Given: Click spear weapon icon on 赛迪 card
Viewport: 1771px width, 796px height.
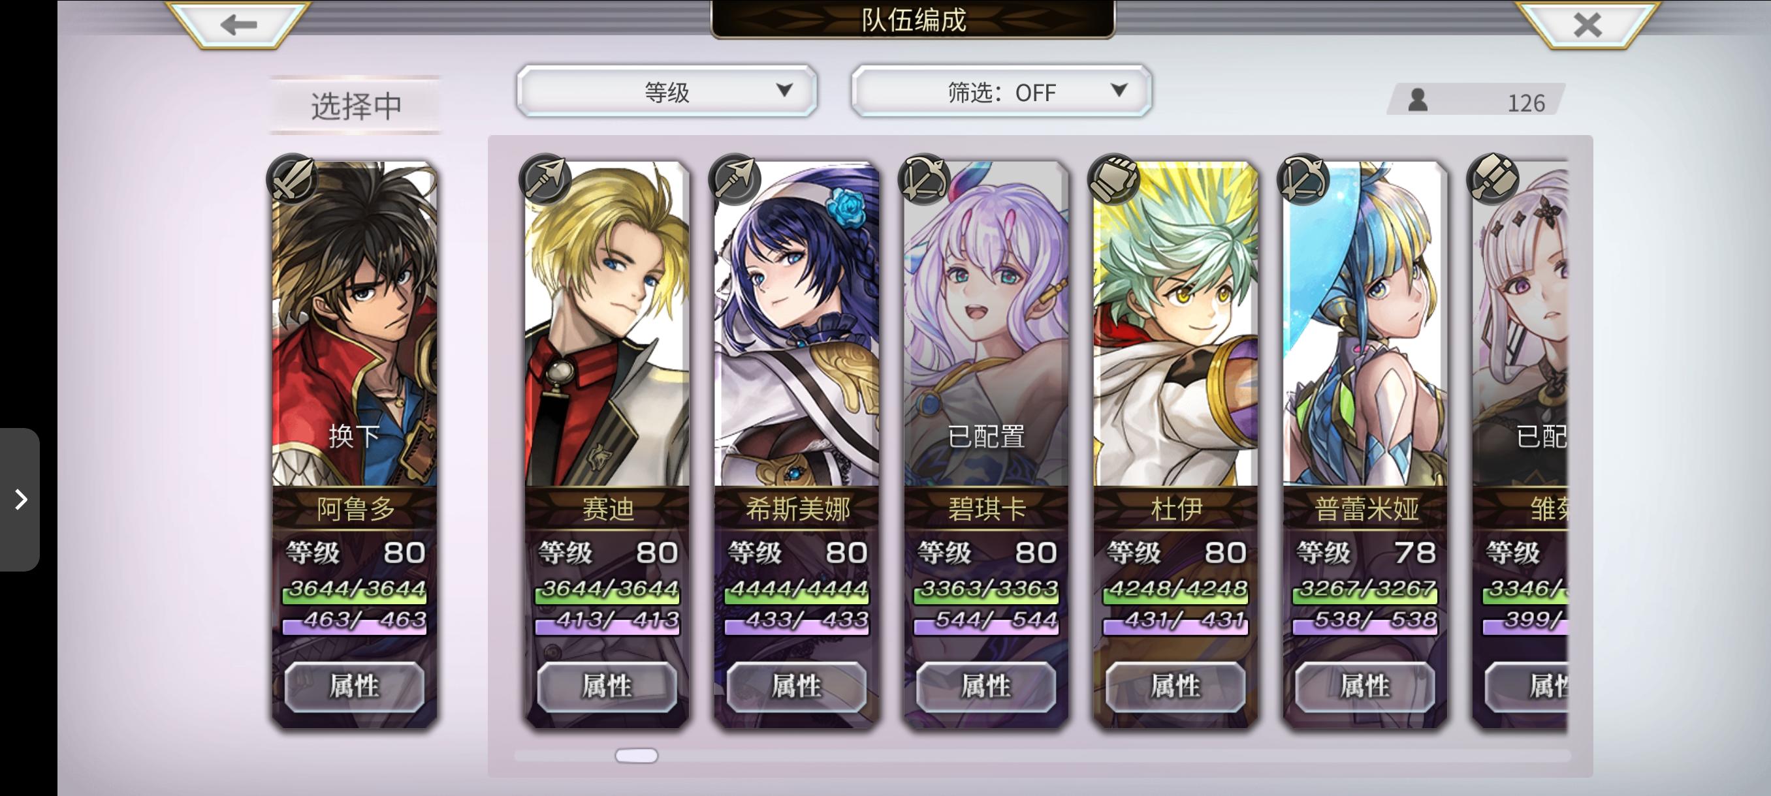Looking at the screenshot, I should (x=545, y=179).
